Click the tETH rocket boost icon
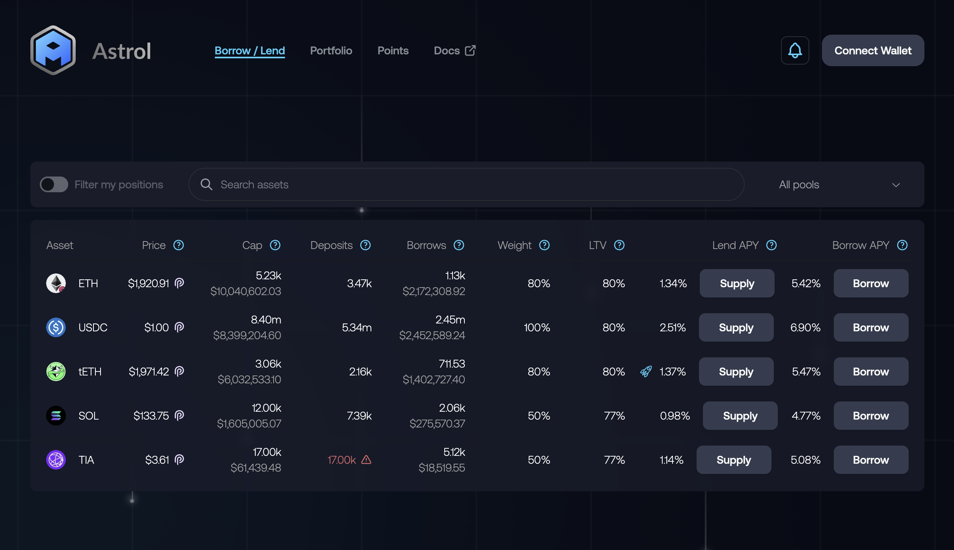Viewport: 954px width, 550px height. tap(646, 371)
